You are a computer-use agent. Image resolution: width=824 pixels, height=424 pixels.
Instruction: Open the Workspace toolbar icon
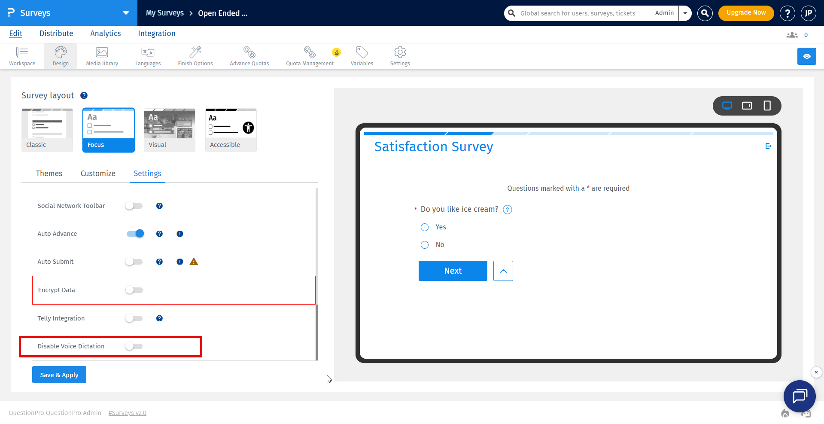(22, 56)
